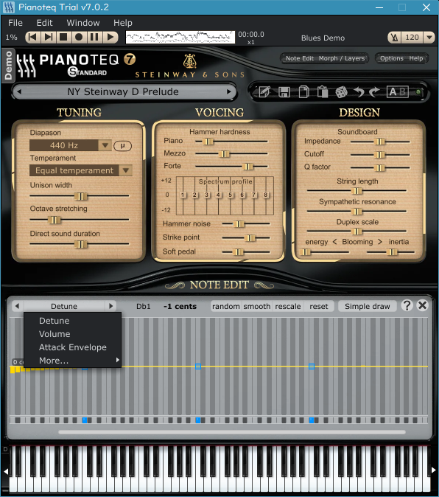The width and height of the screenshot is (439, 497).
Task: Open the Help menu
Action: point(123,23)
